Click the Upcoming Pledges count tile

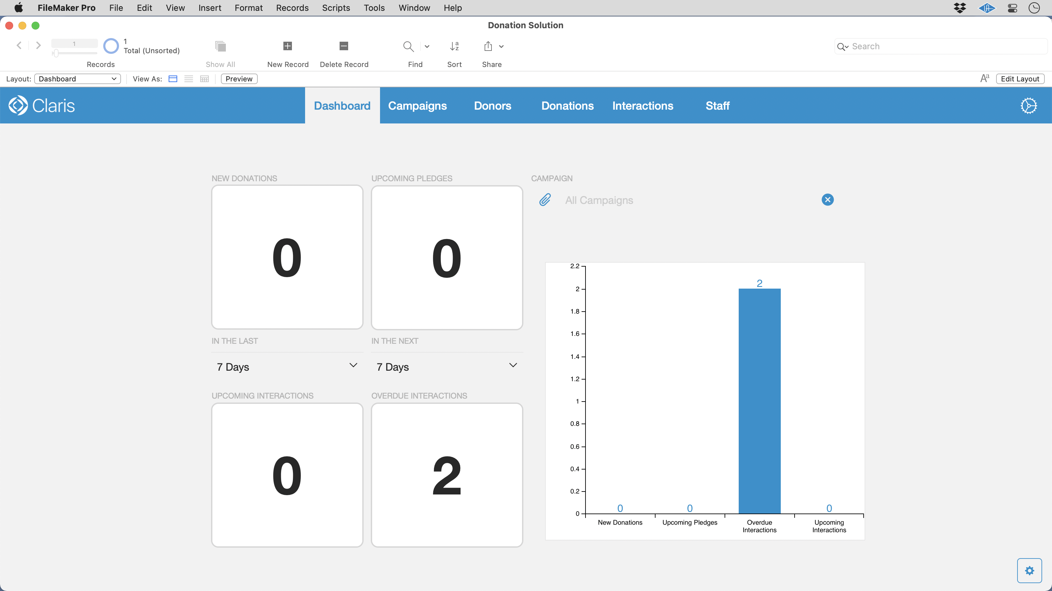pyautogui.click(x=447, y=257)
